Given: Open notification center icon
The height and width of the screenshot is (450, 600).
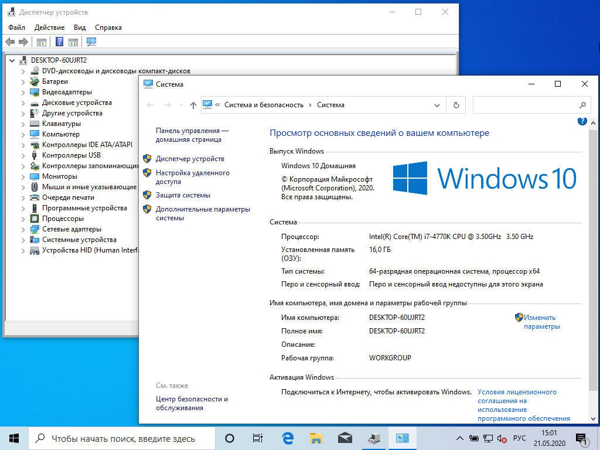Looking at the screenshot, I should pyautogui.click(x=582, y=439).
